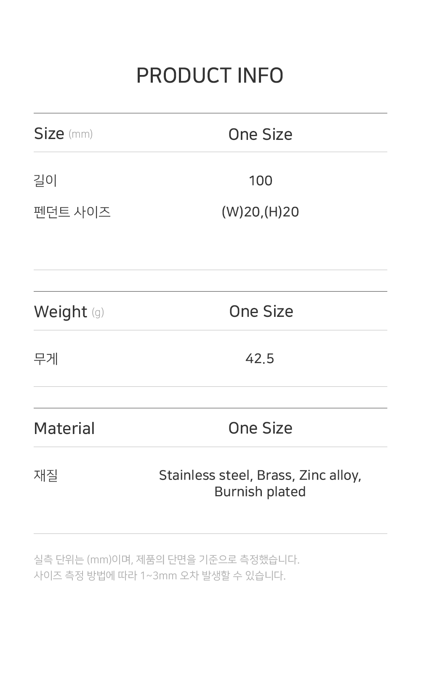Click One Size in the Material header
421x694 pixels.
point(260,428)
